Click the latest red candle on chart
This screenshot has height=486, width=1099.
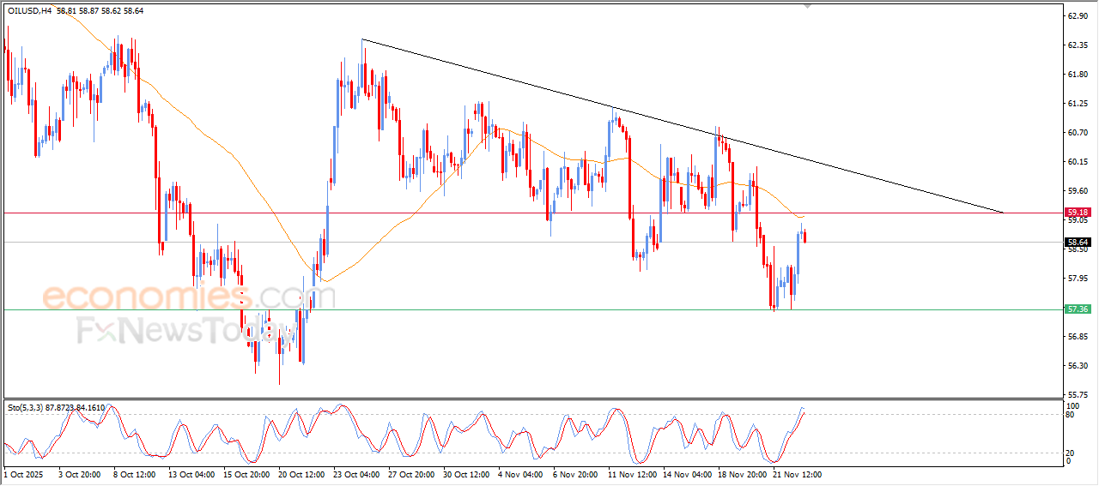coord(805,237)
